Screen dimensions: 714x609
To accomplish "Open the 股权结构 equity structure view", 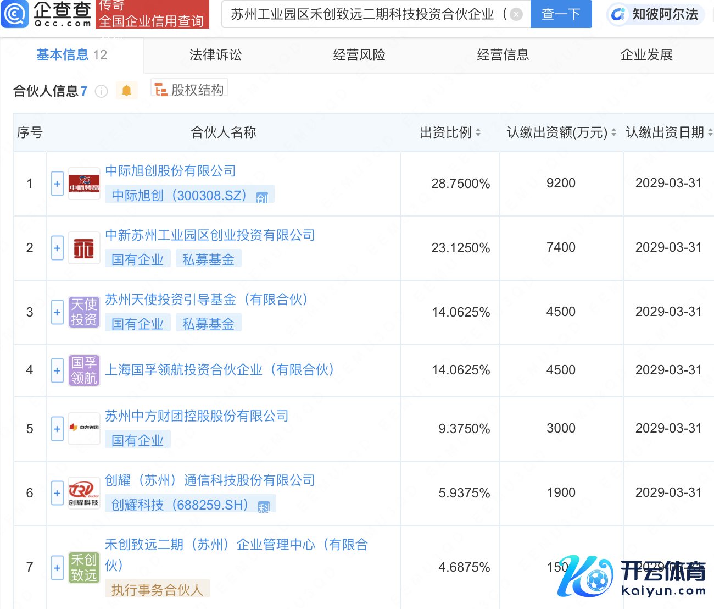I will tap(189, 90).
